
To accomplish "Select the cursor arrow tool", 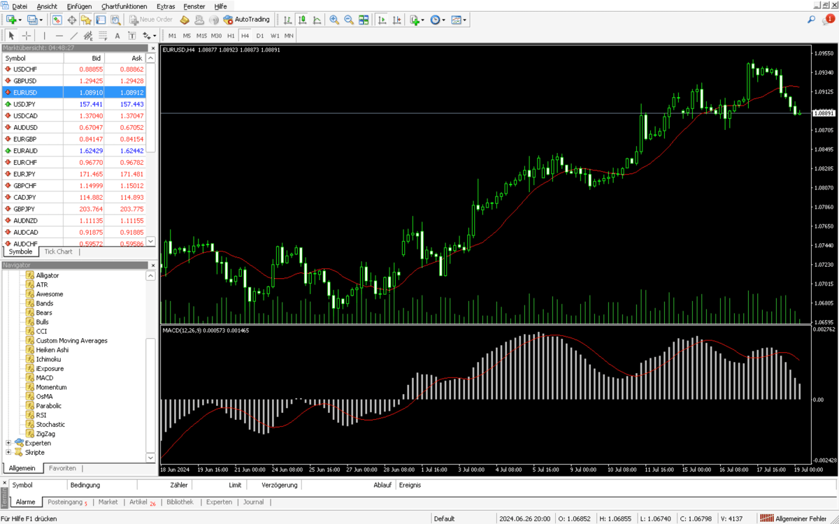I will click(x=11, y=36).
